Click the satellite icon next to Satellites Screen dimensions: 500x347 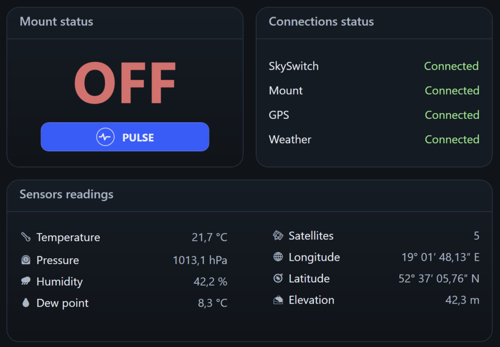click(x=278, y=236)
